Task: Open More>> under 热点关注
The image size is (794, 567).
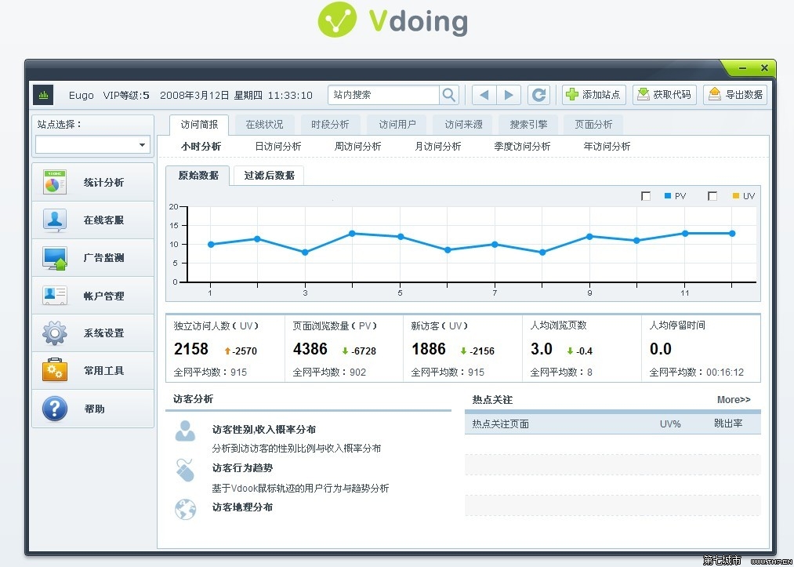Action: point(733,400)
